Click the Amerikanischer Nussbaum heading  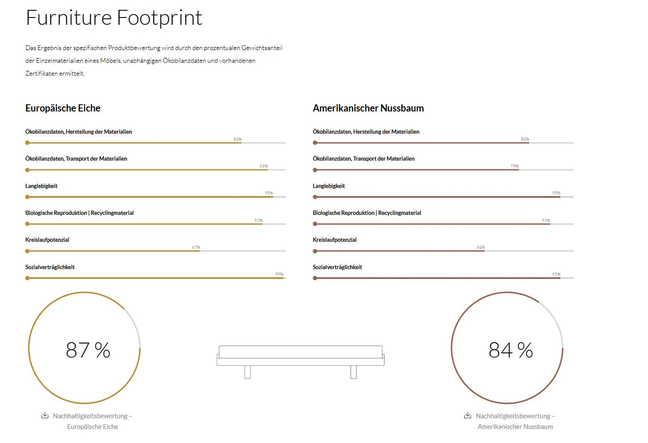click(368, 108)
